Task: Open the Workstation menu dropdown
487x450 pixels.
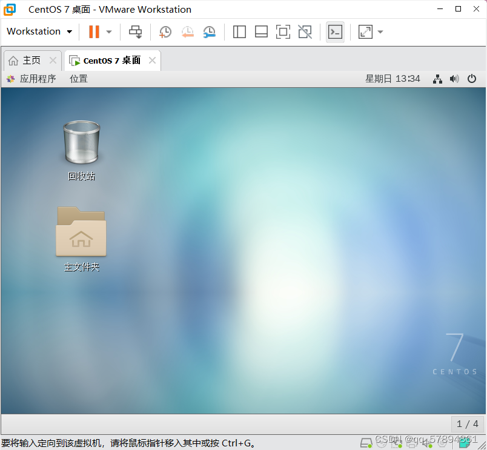Action: pyautogui.click(x=39, y=31)
